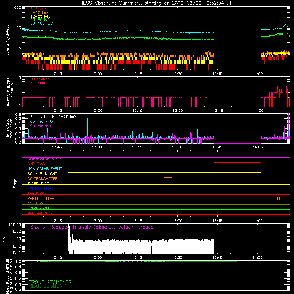The image size is (294, 294).
Task: Select the '25-50 keV' legend label
Action: point(40,20)
